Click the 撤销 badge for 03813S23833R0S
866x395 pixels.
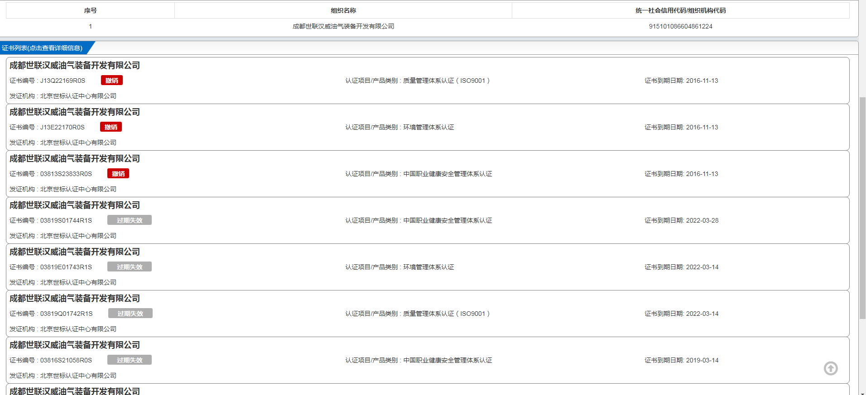pyautogui.click(x=118, y=174)
